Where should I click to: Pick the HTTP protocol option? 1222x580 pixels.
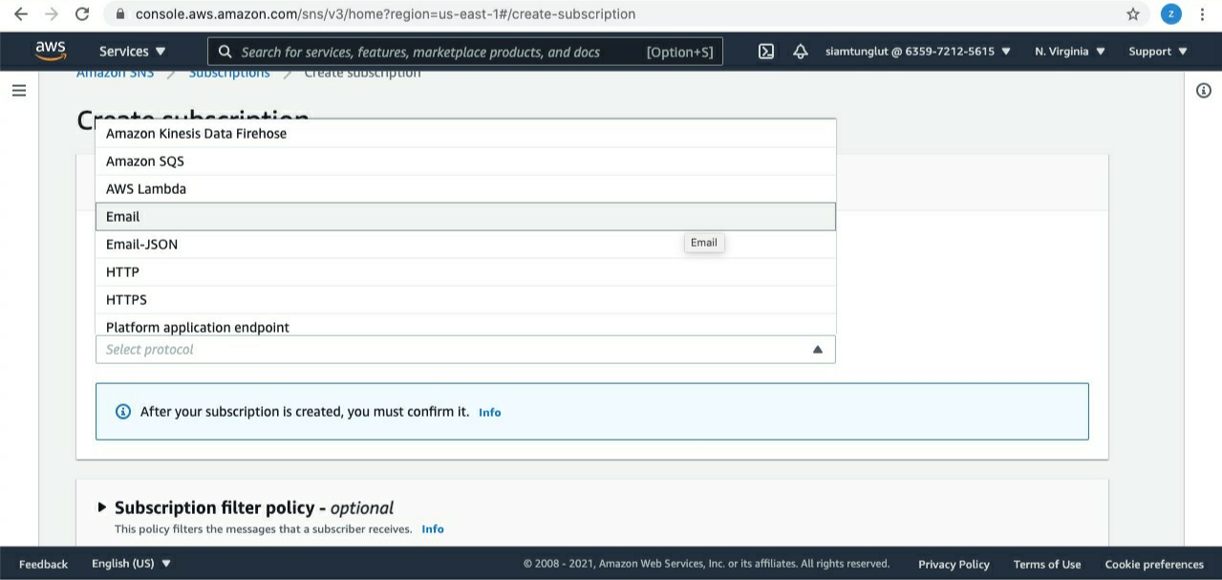pos(466,272)
